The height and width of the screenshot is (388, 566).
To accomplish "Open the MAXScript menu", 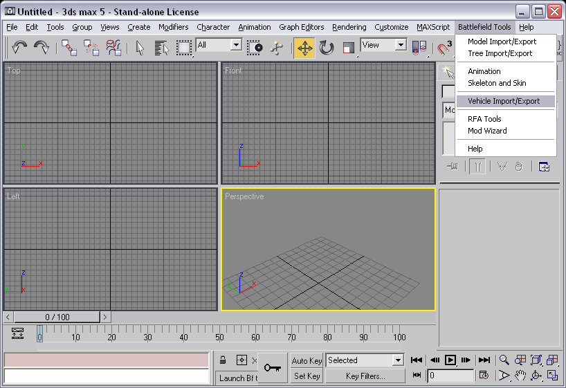I will click(x=433, y=27).
